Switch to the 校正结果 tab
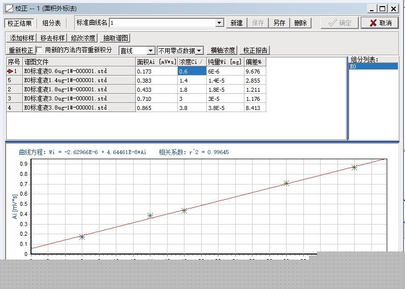Image resolution: width=405 pixels, height=289 pixels. tap(20, 23)
